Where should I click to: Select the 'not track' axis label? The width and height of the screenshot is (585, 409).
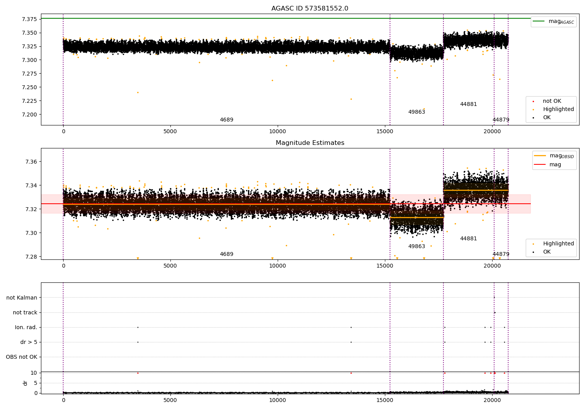coord(25,313)
